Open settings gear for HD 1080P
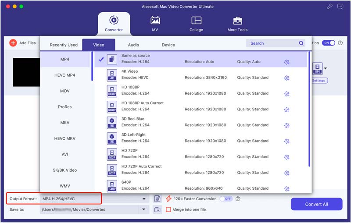 click(x=287, y=94)
